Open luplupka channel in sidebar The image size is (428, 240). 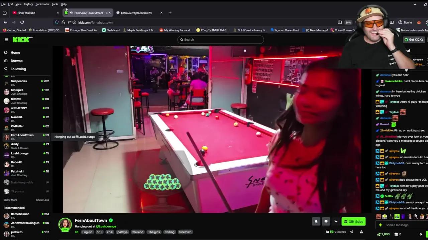tap(26, 92)
